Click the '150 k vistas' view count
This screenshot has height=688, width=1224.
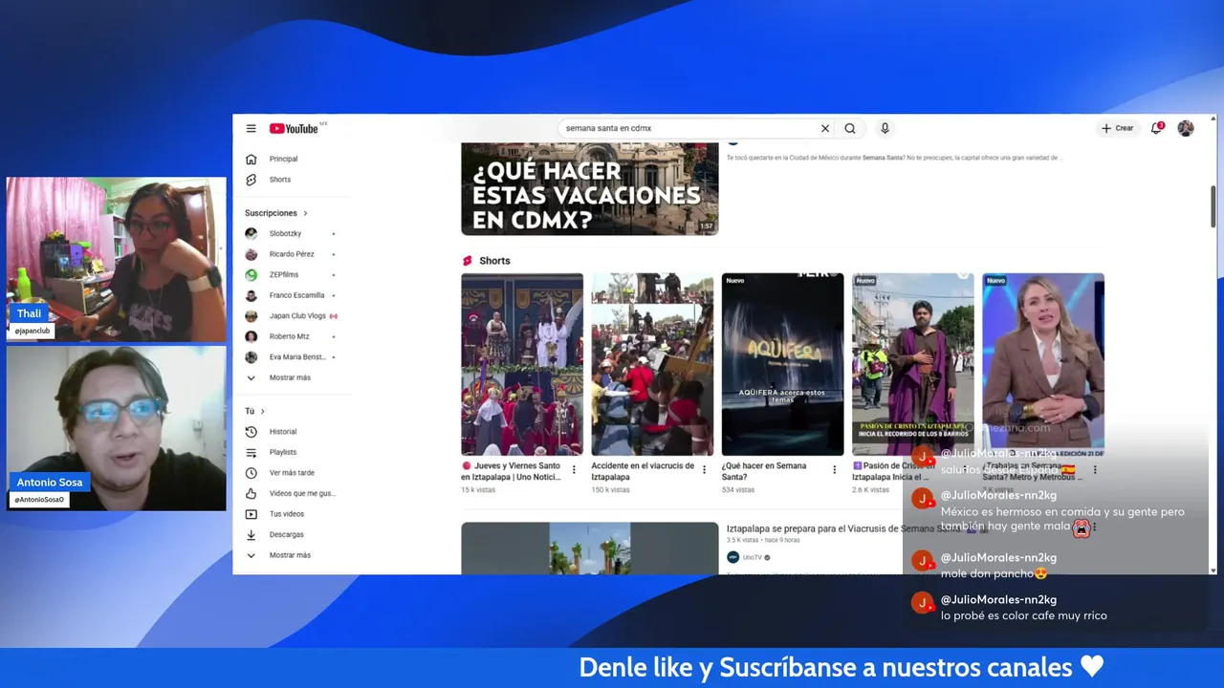[610, 489]
